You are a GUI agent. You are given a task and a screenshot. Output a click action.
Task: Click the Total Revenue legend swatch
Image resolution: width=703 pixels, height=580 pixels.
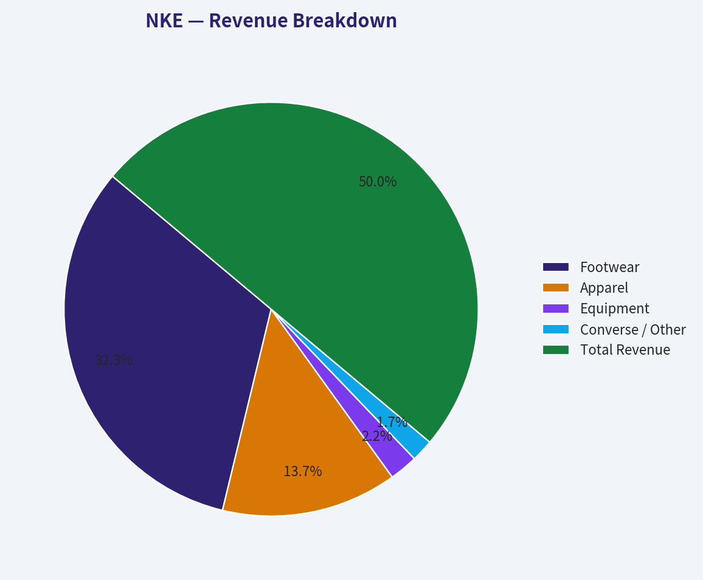tap(555, 350)
